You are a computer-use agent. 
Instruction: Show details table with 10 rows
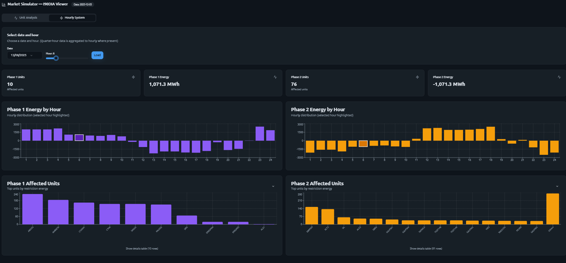point(142,248)
